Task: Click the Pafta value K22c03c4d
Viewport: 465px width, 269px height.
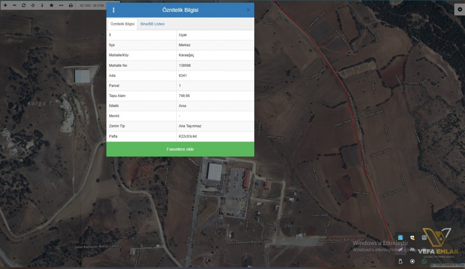Action: click(x=188, y=136)
